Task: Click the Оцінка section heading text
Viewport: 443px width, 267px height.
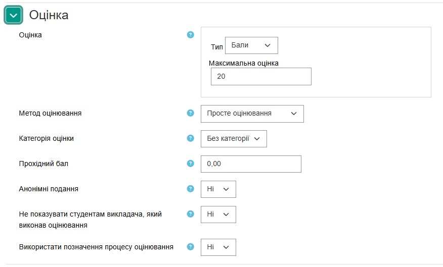Action: [49, 16]
